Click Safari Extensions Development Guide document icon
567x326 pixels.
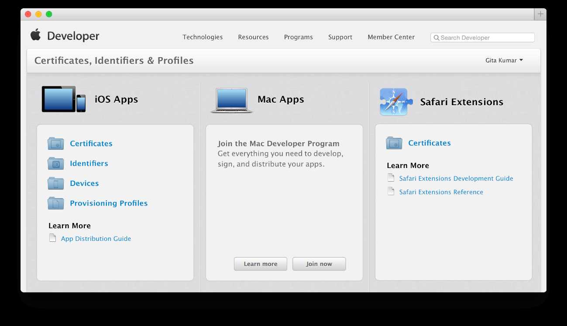391,178
